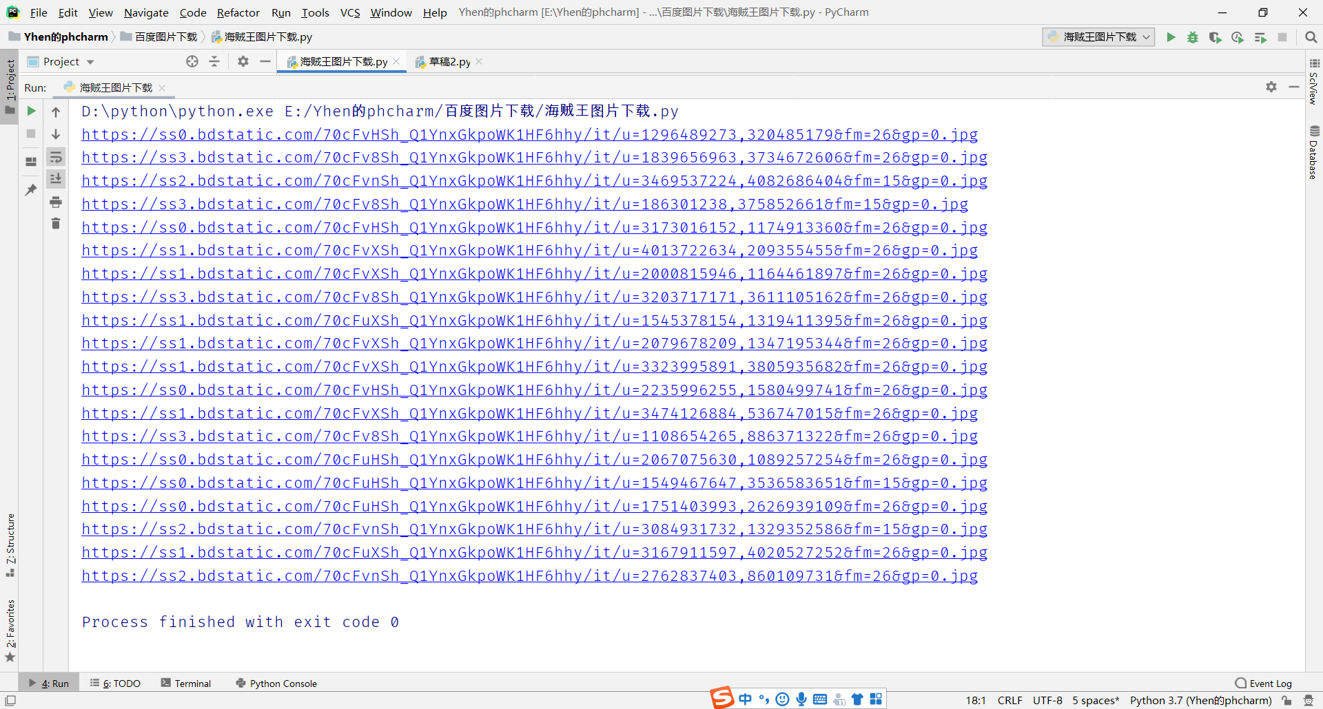Run the program with green play button in toolbar

point(1171,37)
